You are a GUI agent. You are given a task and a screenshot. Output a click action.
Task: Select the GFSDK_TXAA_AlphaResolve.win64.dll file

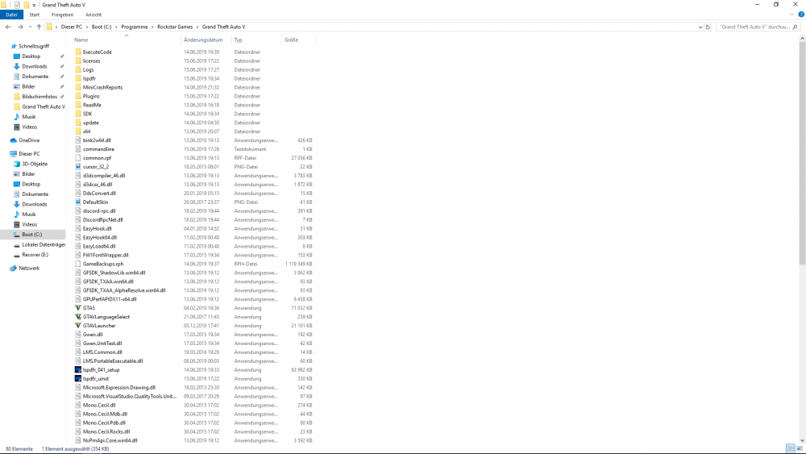124,290
